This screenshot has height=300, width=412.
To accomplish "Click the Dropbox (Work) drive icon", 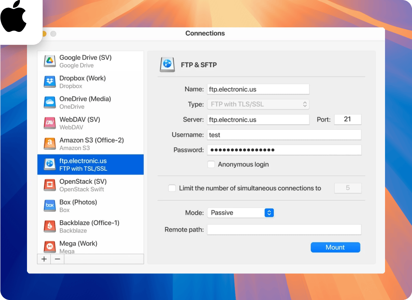I will point(49,82).
